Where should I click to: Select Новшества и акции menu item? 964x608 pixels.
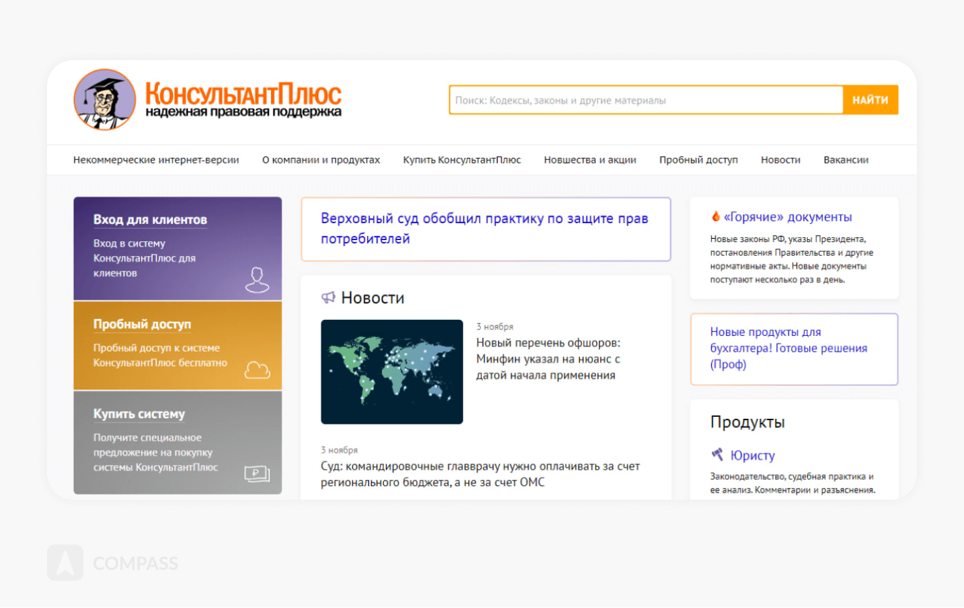[590, 160]
